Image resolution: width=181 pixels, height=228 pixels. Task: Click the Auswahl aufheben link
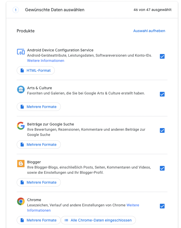(149, 31)
